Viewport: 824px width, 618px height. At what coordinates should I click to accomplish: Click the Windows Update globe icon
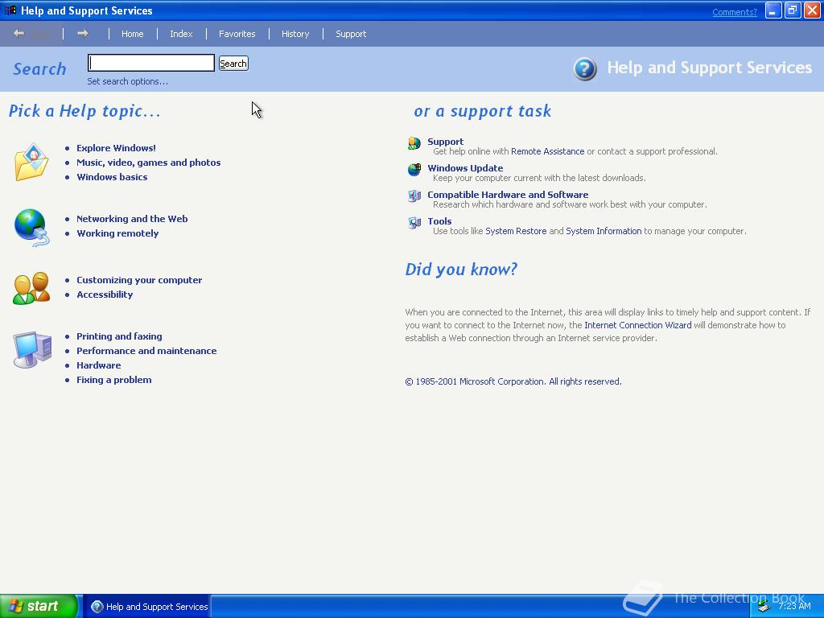tap(414, 169)
